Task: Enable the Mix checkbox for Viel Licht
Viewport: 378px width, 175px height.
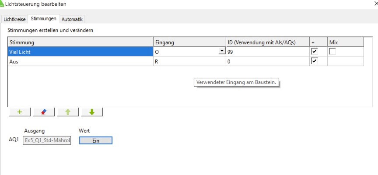Action: [x=332, y=51]
